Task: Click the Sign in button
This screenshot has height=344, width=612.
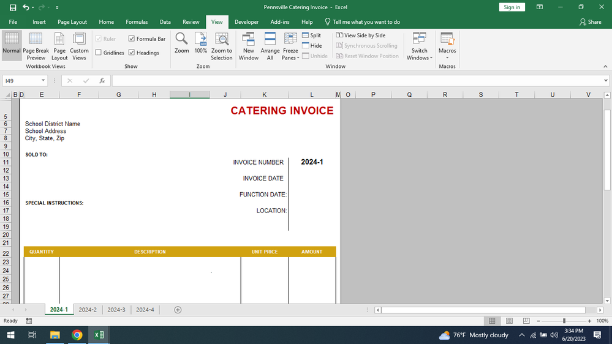Action: (512, 7)
